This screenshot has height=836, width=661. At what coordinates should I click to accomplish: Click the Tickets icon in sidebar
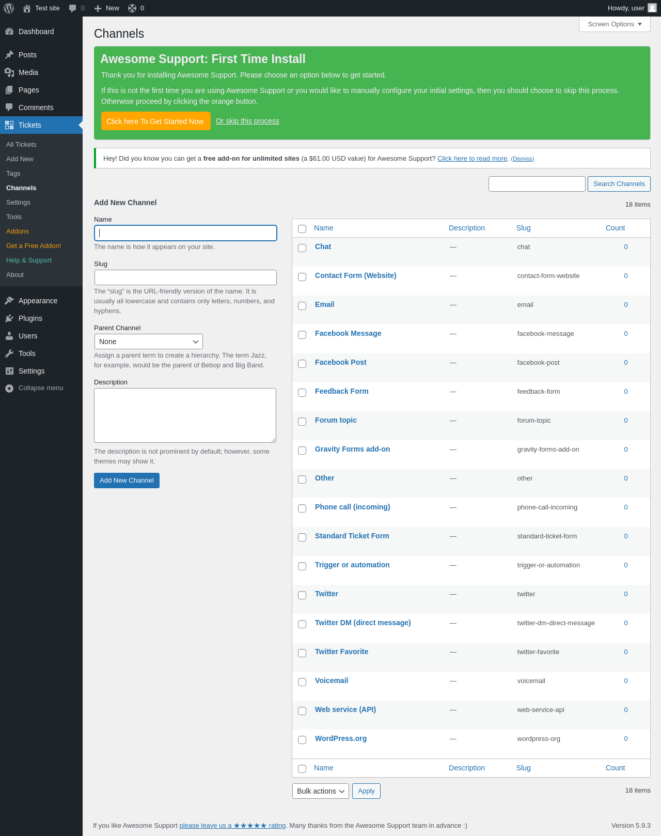click(x=9, y=125)
